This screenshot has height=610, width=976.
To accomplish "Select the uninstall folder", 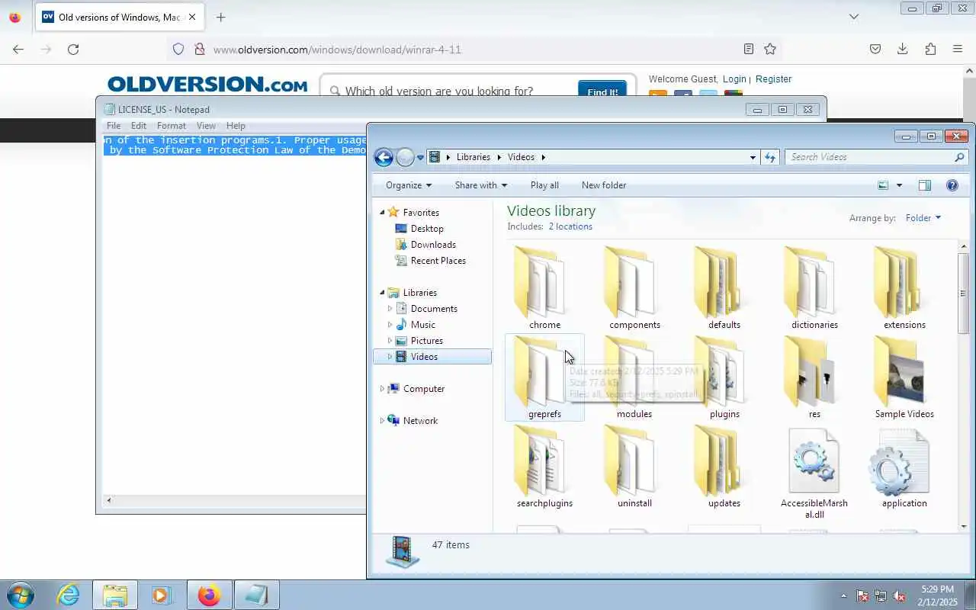I will pos(634,467).
